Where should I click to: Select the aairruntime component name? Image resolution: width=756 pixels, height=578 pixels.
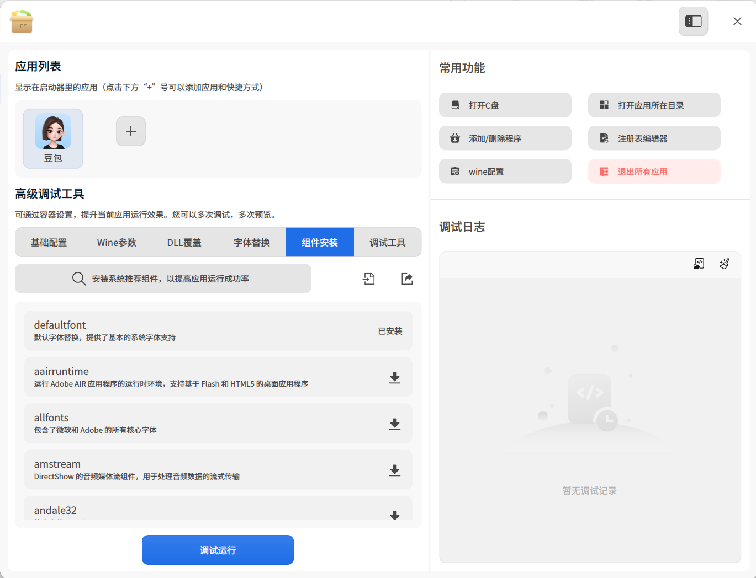[61, 371]
